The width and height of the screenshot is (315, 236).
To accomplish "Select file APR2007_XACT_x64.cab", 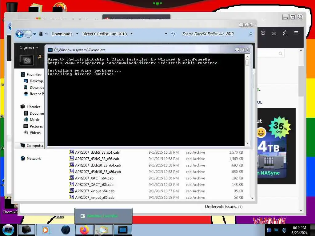I will (x=94, y=178).
